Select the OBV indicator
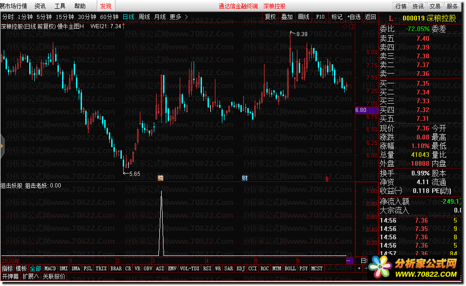 (x=148, y=268)
